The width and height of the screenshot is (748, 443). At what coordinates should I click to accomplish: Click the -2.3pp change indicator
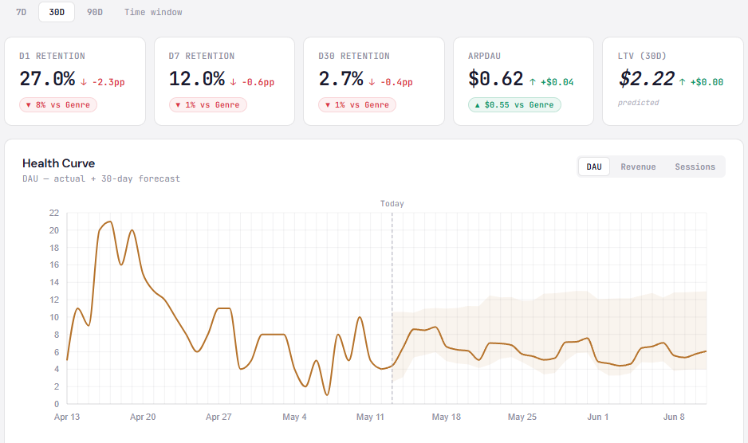[103, 82]
